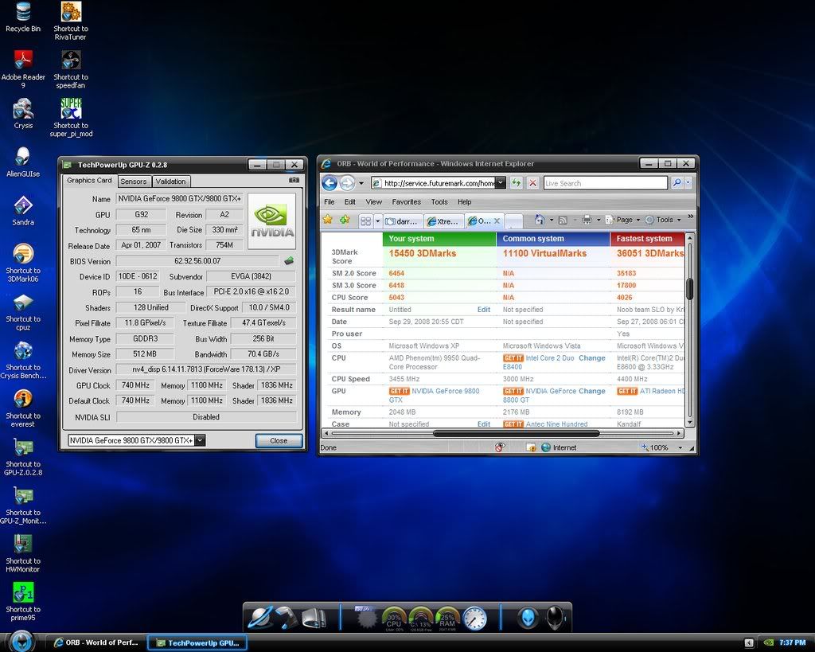Open the Favorites menu in Internet Explorer
The height and width of the screenshot is (652, 815).
[407, 201]
